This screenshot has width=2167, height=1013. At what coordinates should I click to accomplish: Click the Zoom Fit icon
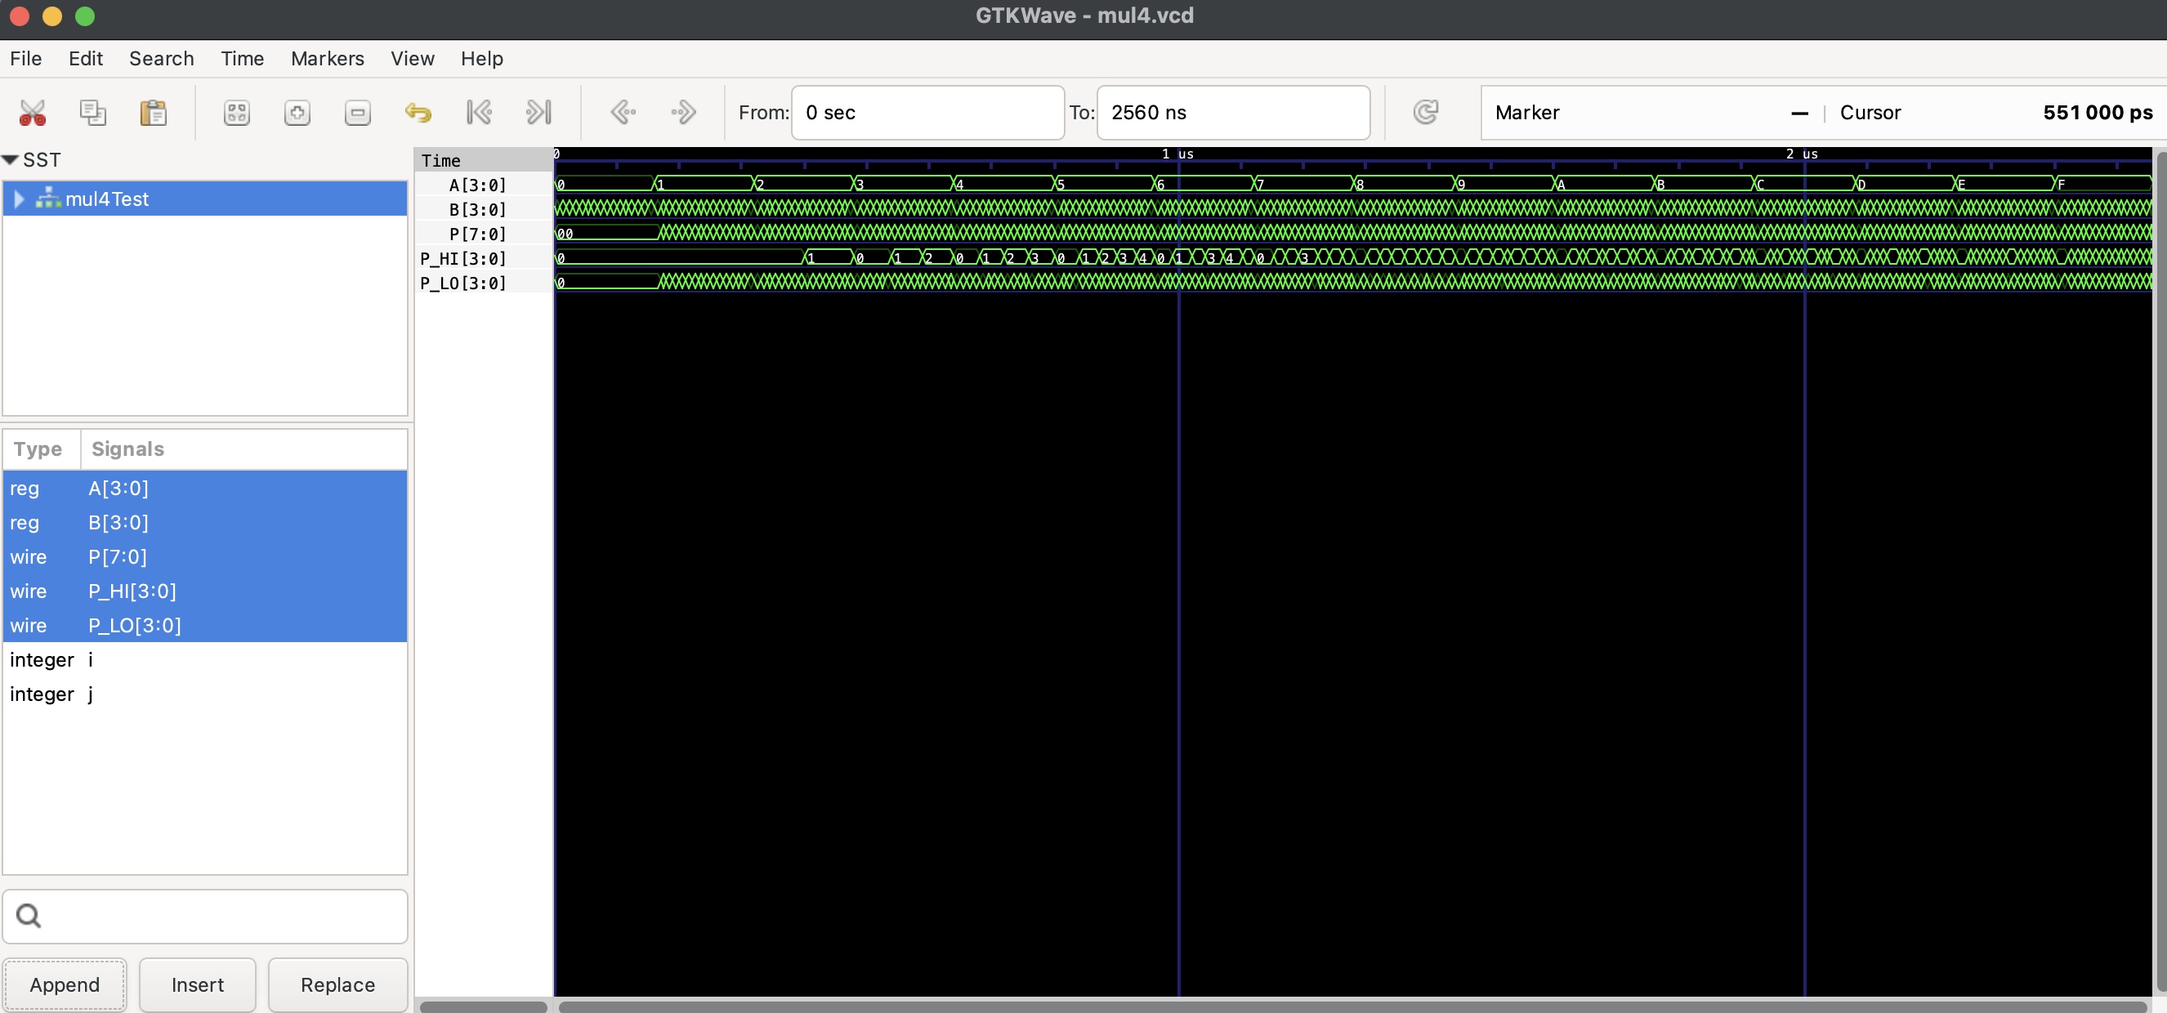coord(236,112)
